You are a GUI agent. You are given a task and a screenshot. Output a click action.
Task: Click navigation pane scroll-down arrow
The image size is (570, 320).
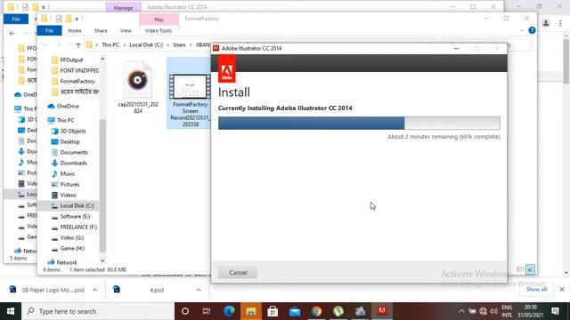pos(102,260)
